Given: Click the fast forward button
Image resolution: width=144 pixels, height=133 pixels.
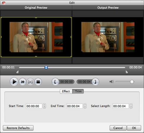Looking at the screenshot, I should coord(23,82).
